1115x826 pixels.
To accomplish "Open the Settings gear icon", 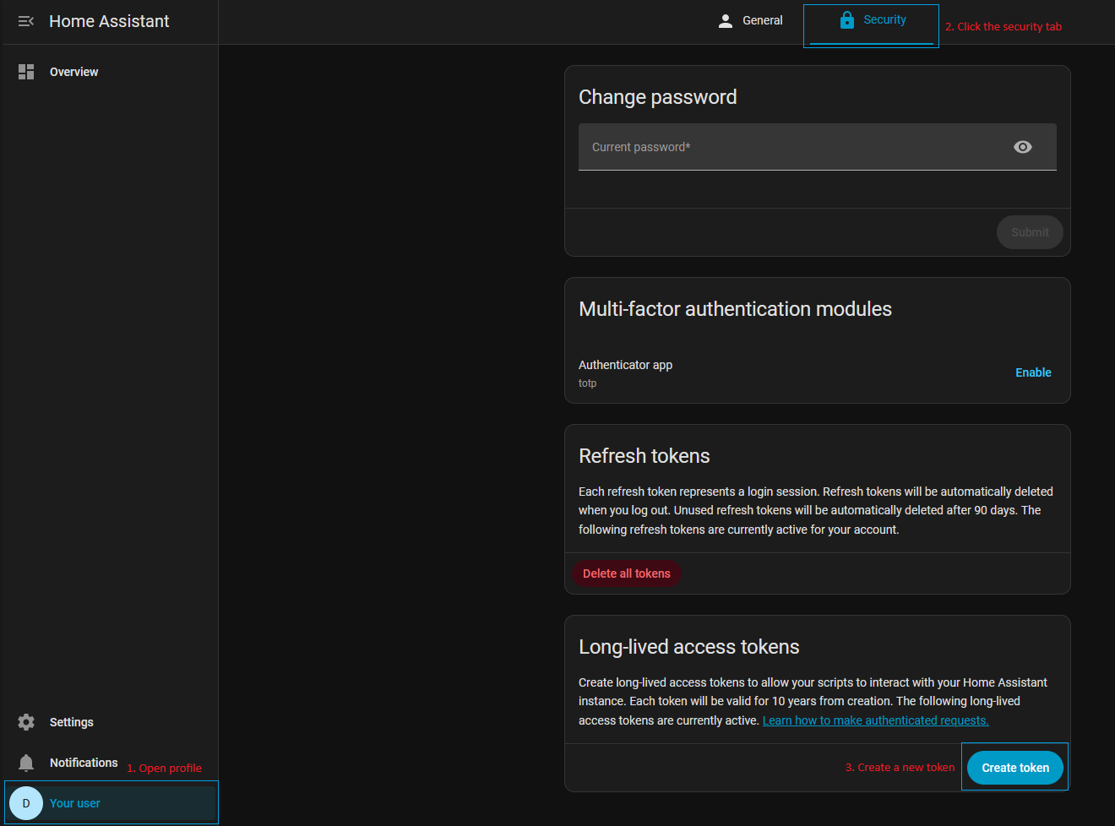I will pos(26,722).
